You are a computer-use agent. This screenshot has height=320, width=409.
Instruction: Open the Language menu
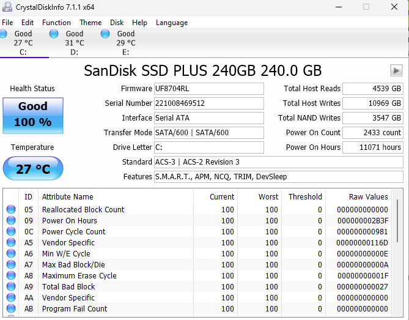[x=172, y=23]
